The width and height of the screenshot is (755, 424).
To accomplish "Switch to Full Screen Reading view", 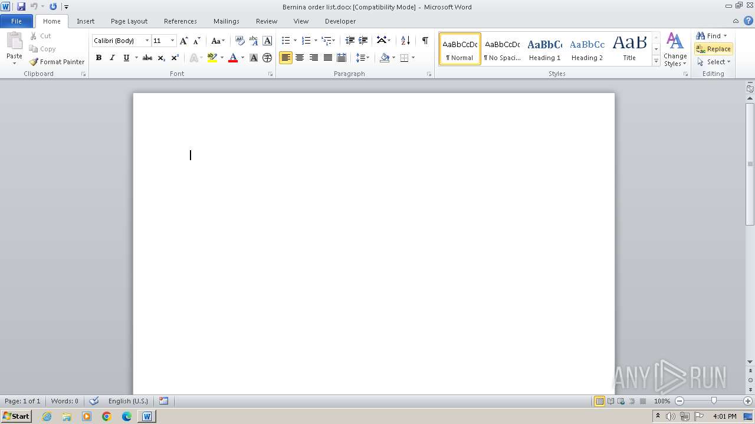I will (x=610, y=401).
